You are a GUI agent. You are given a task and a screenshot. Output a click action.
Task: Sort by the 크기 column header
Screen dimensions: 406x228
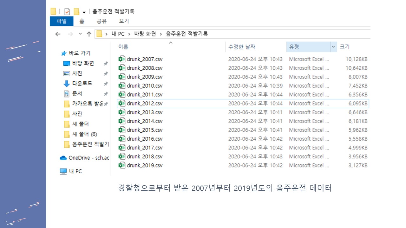tap(344, 47)
